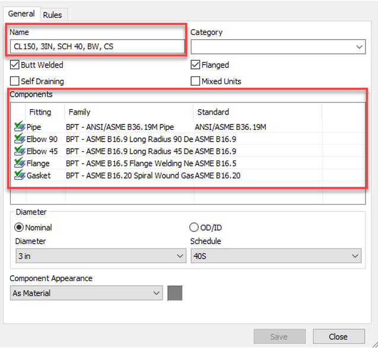Select the Nominal diameter radio button
This screenshot has height=348, width=378.
tap(20, 228)
